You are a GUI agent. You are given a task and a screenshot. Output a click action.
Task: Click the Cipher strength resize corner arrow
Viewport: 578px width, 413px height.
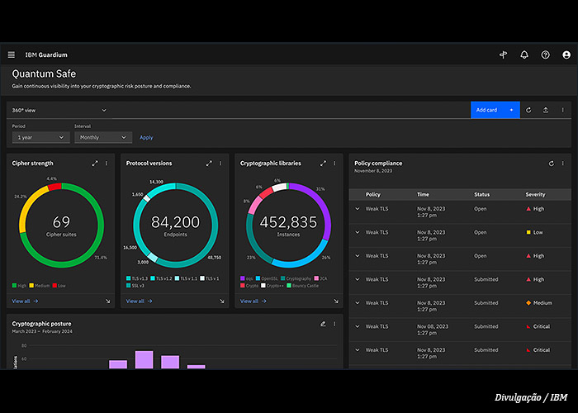point(107,301)
